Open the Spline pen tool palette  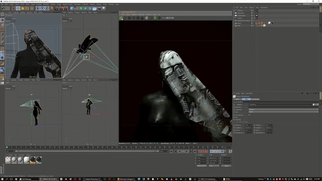(76, 9)
